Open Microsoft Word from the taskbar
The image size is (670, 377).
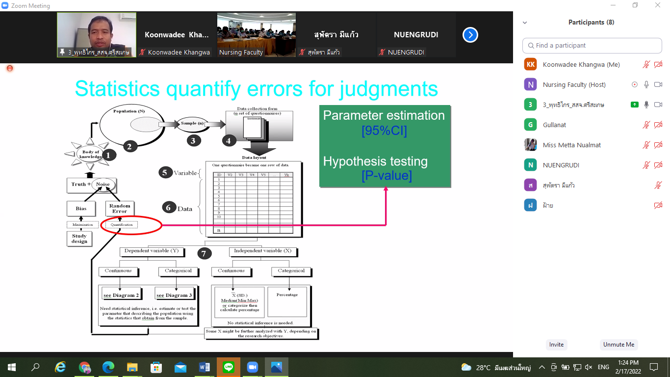pos(204,367)
